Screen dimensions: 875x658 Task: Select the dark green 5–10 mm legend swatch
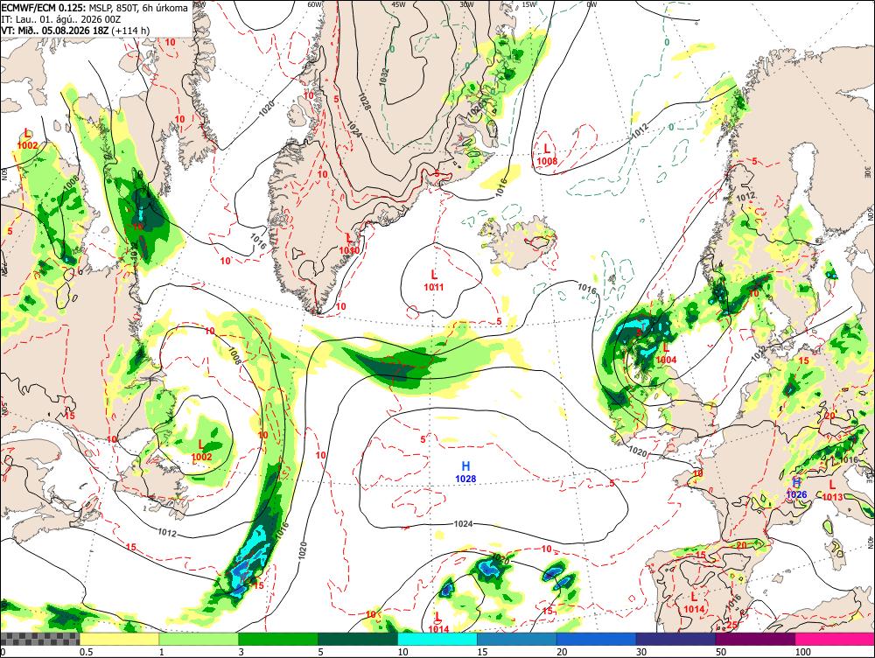[358, 639]
